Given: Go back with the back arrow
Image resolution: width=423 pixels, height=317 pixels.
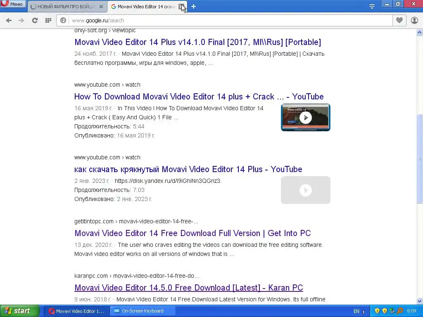Looking at the screenshot, I should pyautogui.click(x=9, y=21).
